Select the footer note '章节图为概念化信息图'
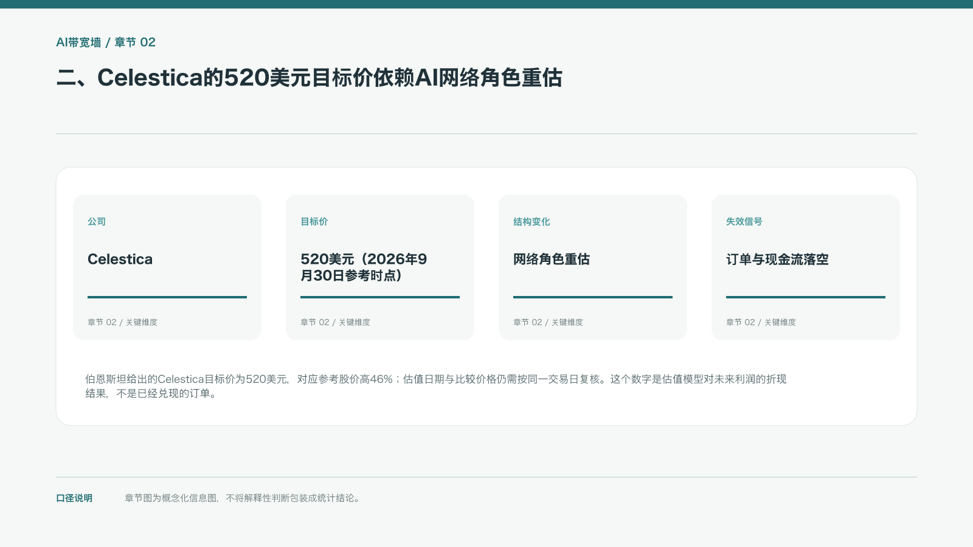This screenshot has width=973, height=547. click(243, 498)
